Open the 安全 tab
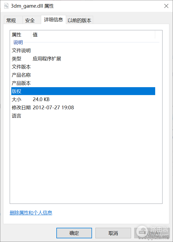Image resolution: width=173 pixels, height=242 pixels. coord(30,21)
